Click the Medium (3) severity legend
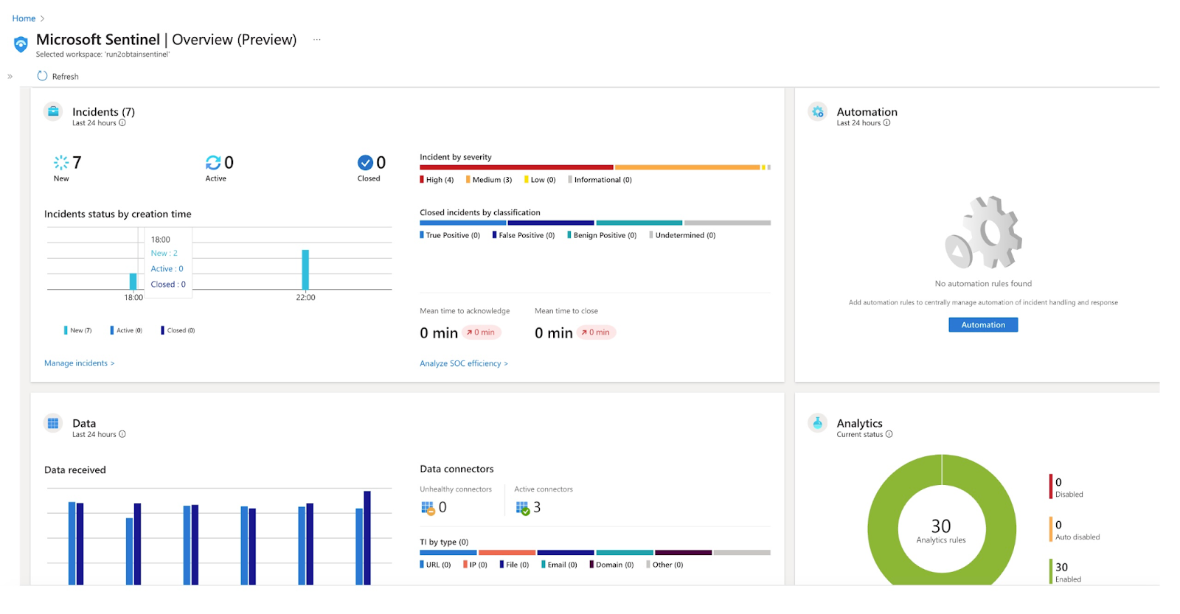Screen dimensions: 1180x614 point(489,180)
